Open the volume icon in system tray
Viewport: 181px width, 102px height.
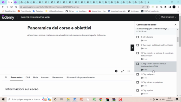coord(163,99)
